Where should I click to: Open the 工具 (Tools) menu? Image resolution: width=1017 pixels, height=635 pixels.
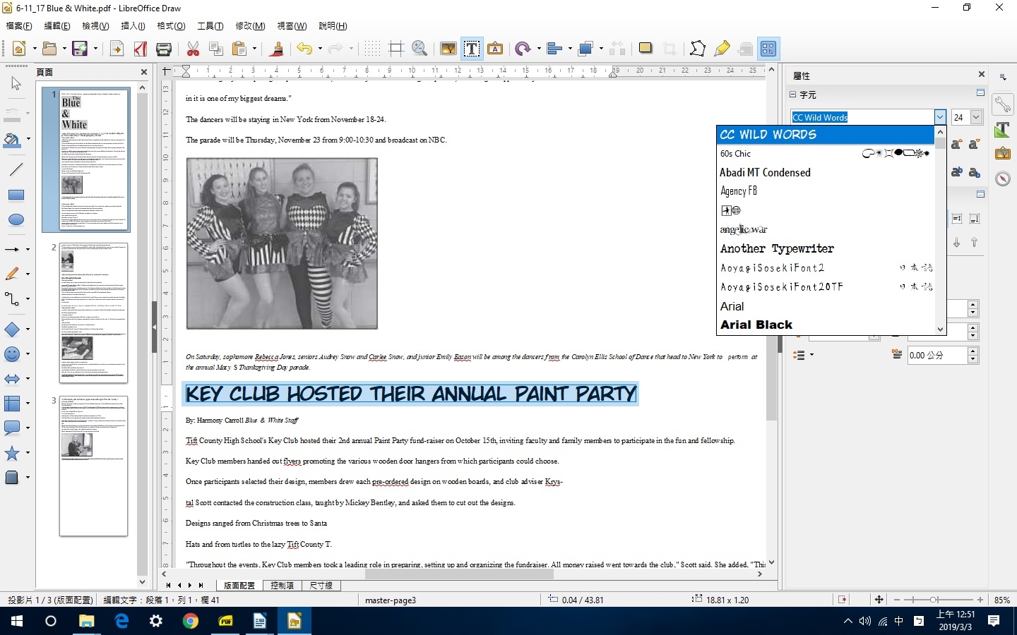click(210, 26)
